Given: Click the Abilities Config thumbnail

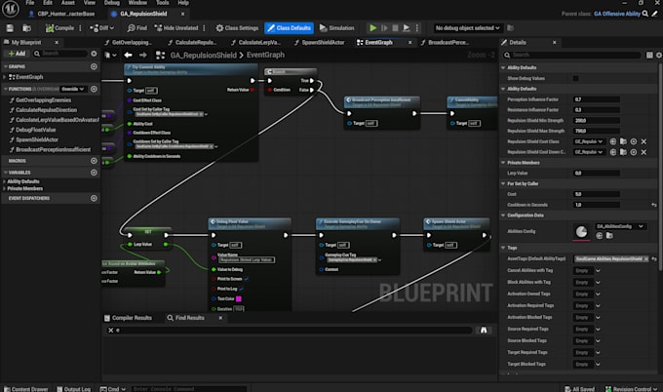Looking at the screenshot, I should [582, 231].
